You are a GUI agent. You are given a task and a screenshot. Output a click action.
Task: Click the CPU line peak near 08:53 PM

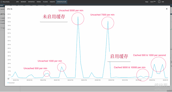click(x=78, y=17)
